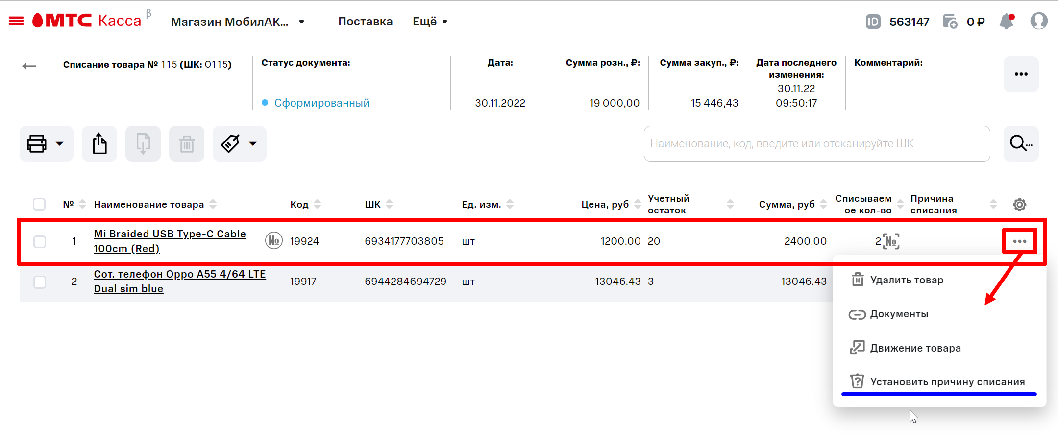
Task: Sort by Сумма, руб column
Action: [823, 204]
